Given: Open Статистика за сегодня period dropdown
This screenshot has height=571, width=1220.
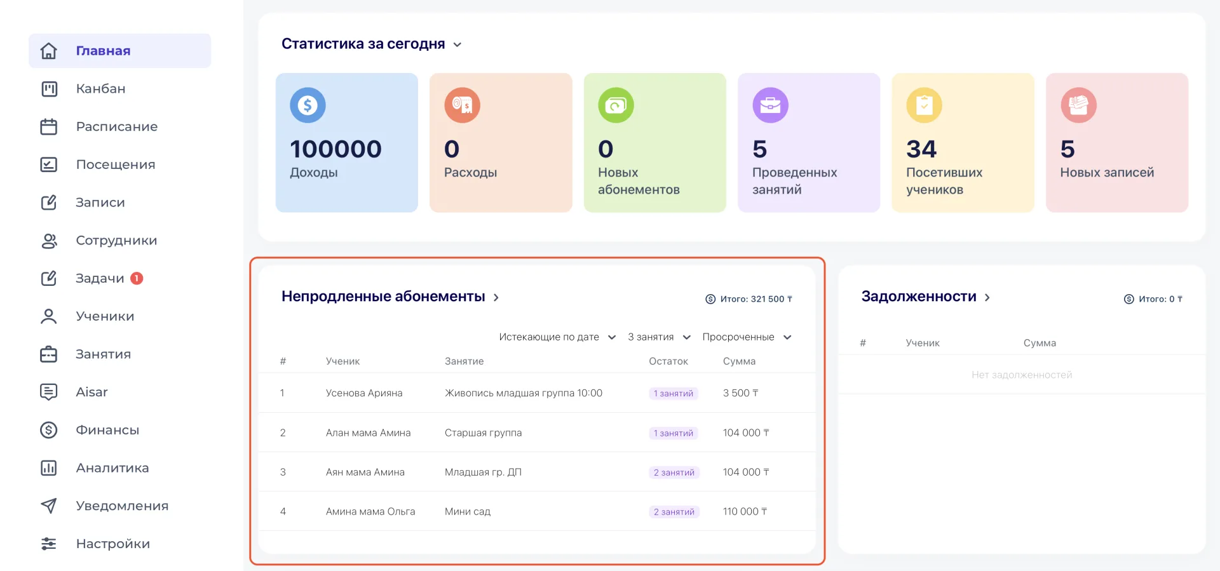Looking at the screenshot, I should [x=457, y=44].
